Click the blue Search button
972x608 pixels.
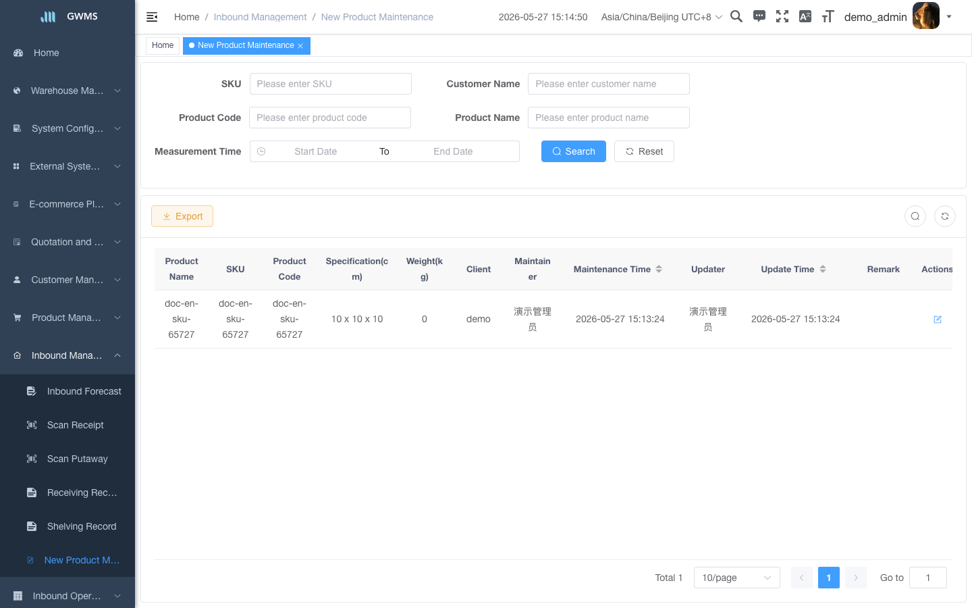(574, 151)
